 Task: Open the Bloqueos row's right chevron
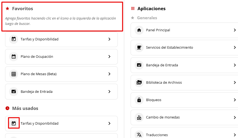point(235,100)
